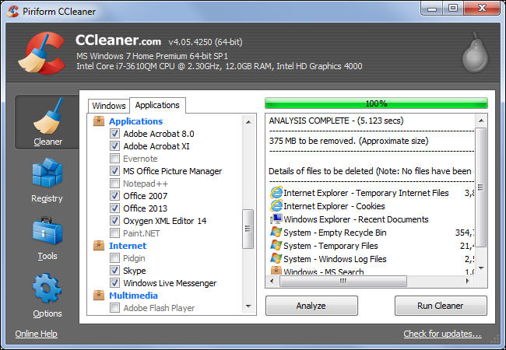Viewport: 506px width, 350px height.
Task: Select the Applications tab
Action: pos(157,105)
